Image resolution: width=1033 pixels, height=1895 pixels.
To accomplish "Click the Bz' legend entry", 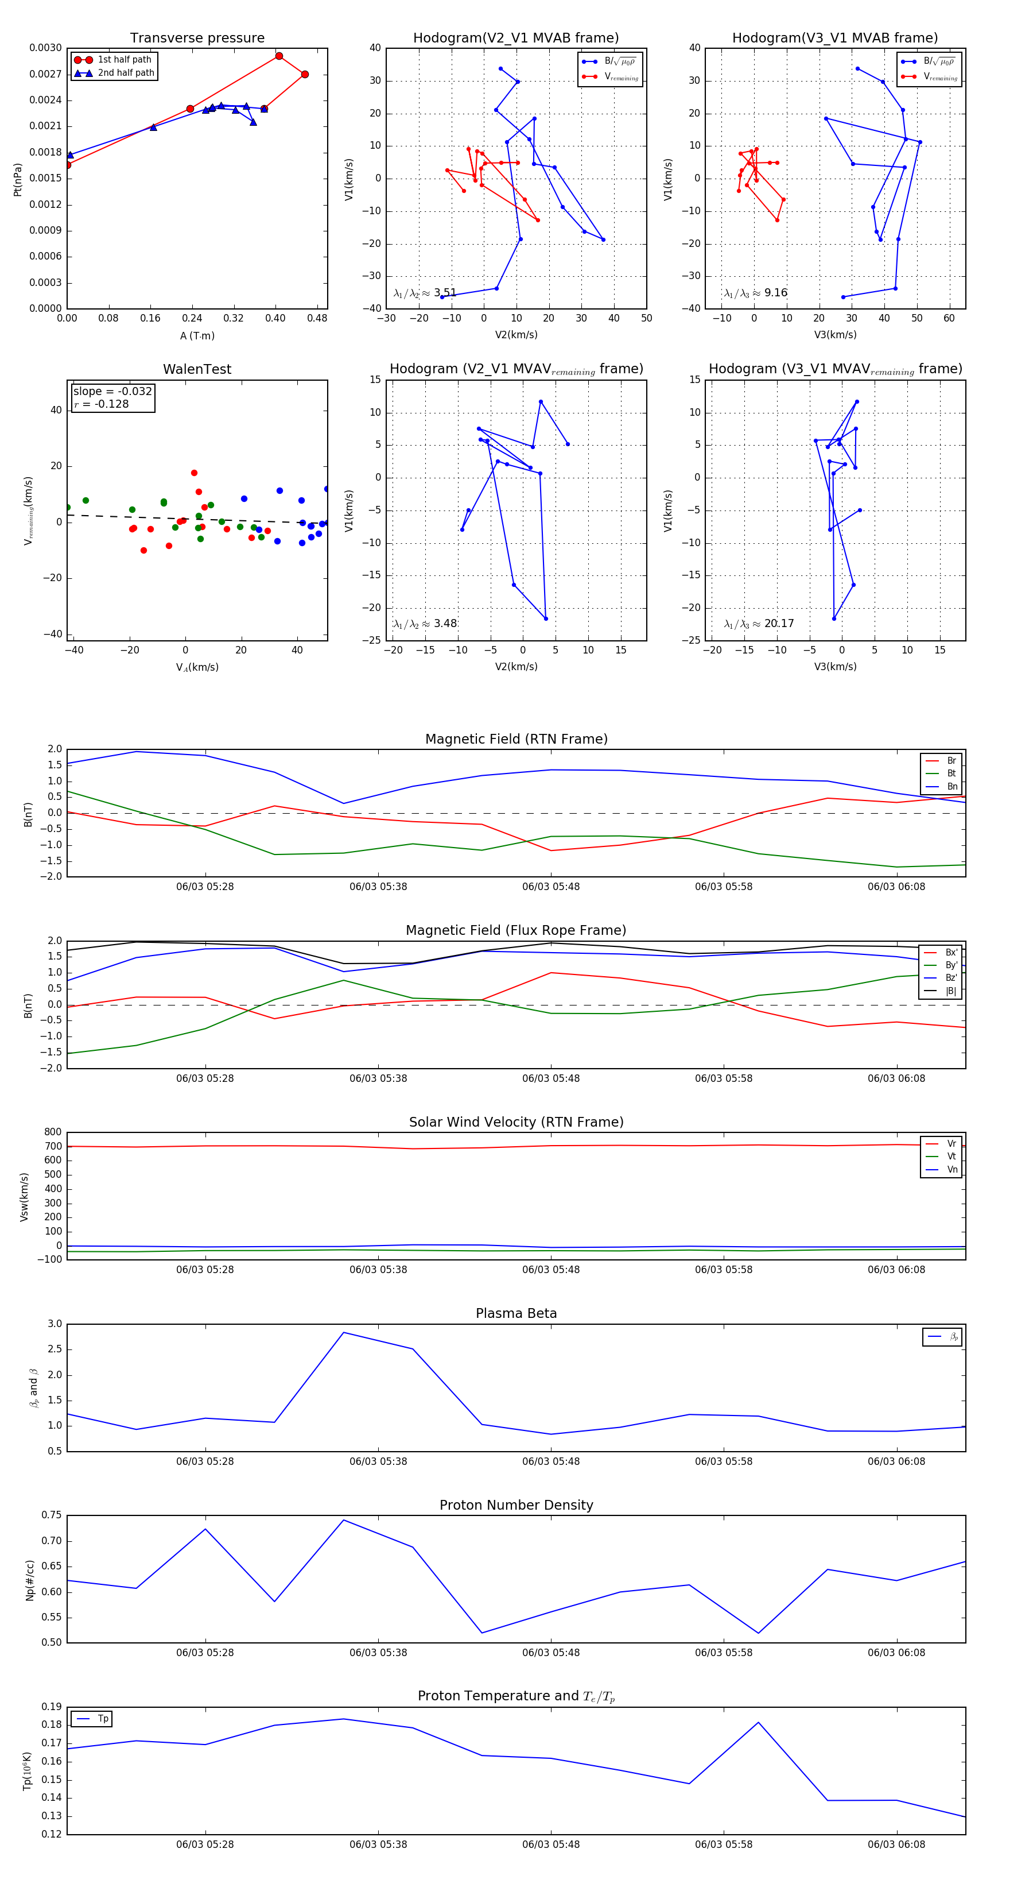I will click(941, 978).
